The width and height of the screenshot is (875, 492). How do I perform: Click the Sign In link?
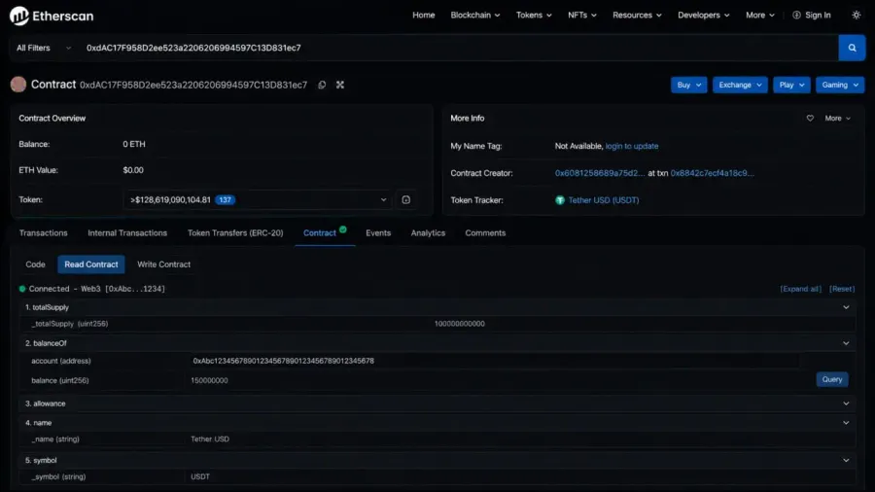(818, 15)
